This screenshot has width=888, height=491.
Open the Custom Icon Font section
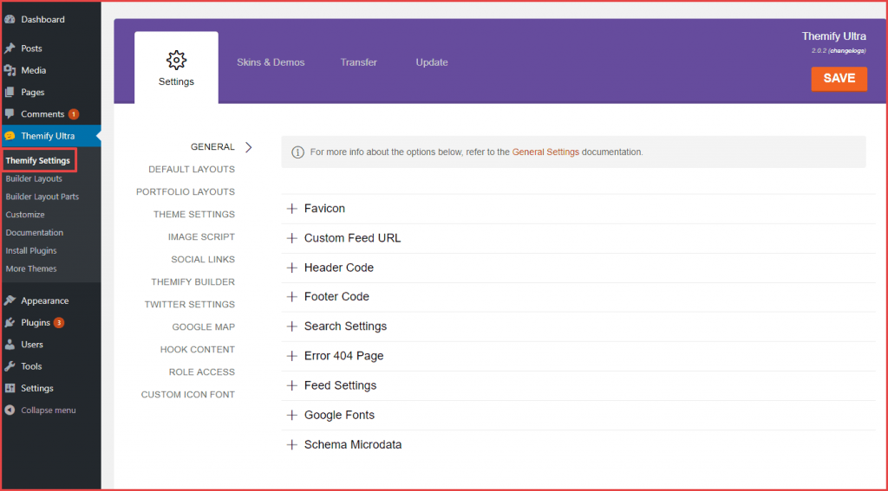pos(187,395)
